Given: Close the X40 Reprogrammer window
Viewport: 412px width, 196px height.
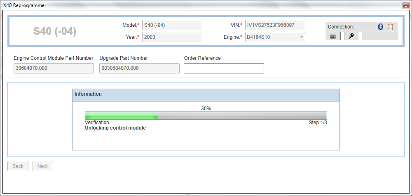Looking at the screenshot, I should tap(405, 5).
